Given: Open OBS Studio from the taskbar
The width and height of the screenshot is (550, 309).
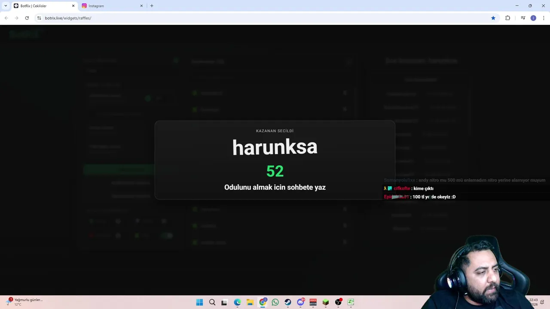Looking at the screenshot, I should pyautogui.click(x=338, y=302).
